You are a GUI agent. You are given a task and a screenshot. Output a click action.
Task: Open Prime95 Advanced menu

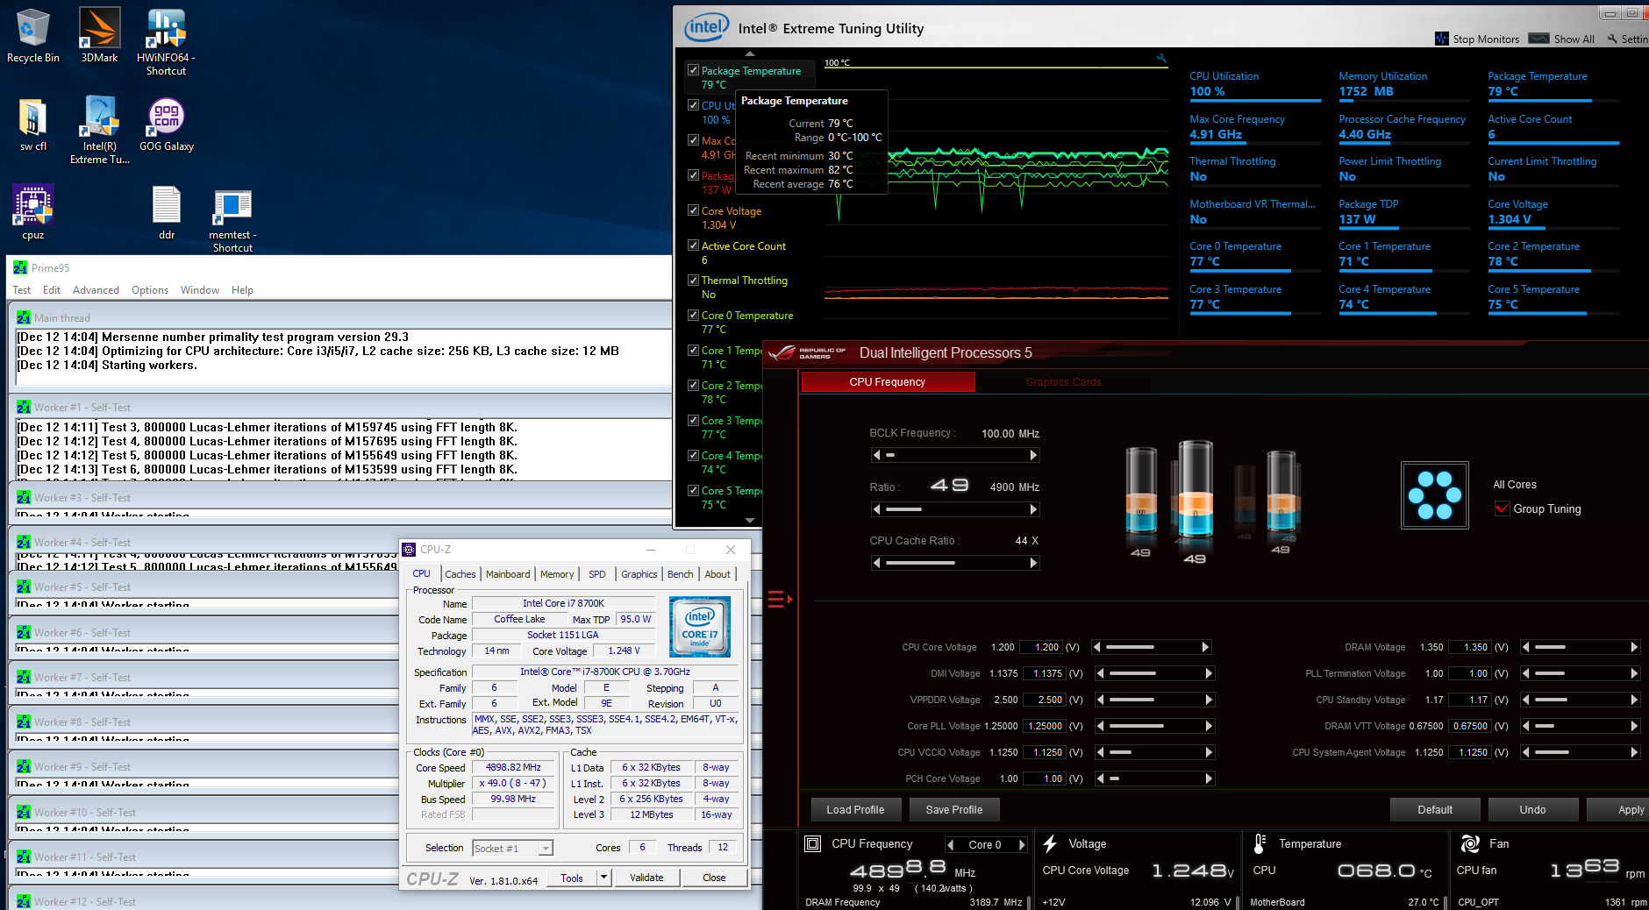96,290
